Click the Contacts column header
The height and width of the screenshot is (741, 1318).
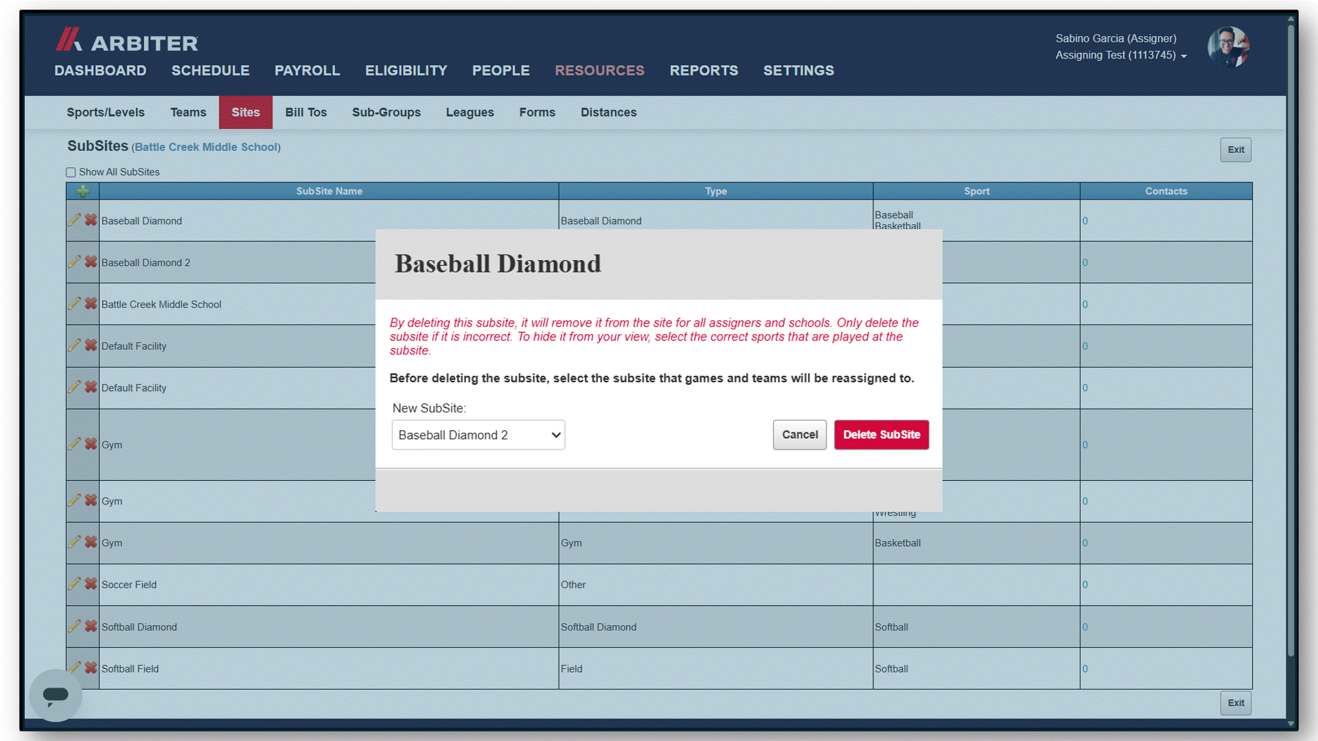click(1166, 191)
